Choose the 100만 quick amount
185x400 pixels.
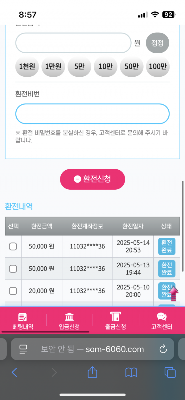point(158,66)
